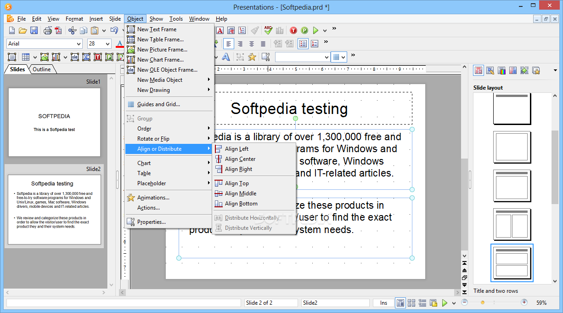563x313 pixels.
Task: Switch to outline view in status bar
Action: (422, 303)
